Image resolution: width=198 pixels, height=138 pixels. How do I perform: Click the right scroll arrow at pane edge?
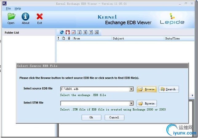tap(192, 95)
